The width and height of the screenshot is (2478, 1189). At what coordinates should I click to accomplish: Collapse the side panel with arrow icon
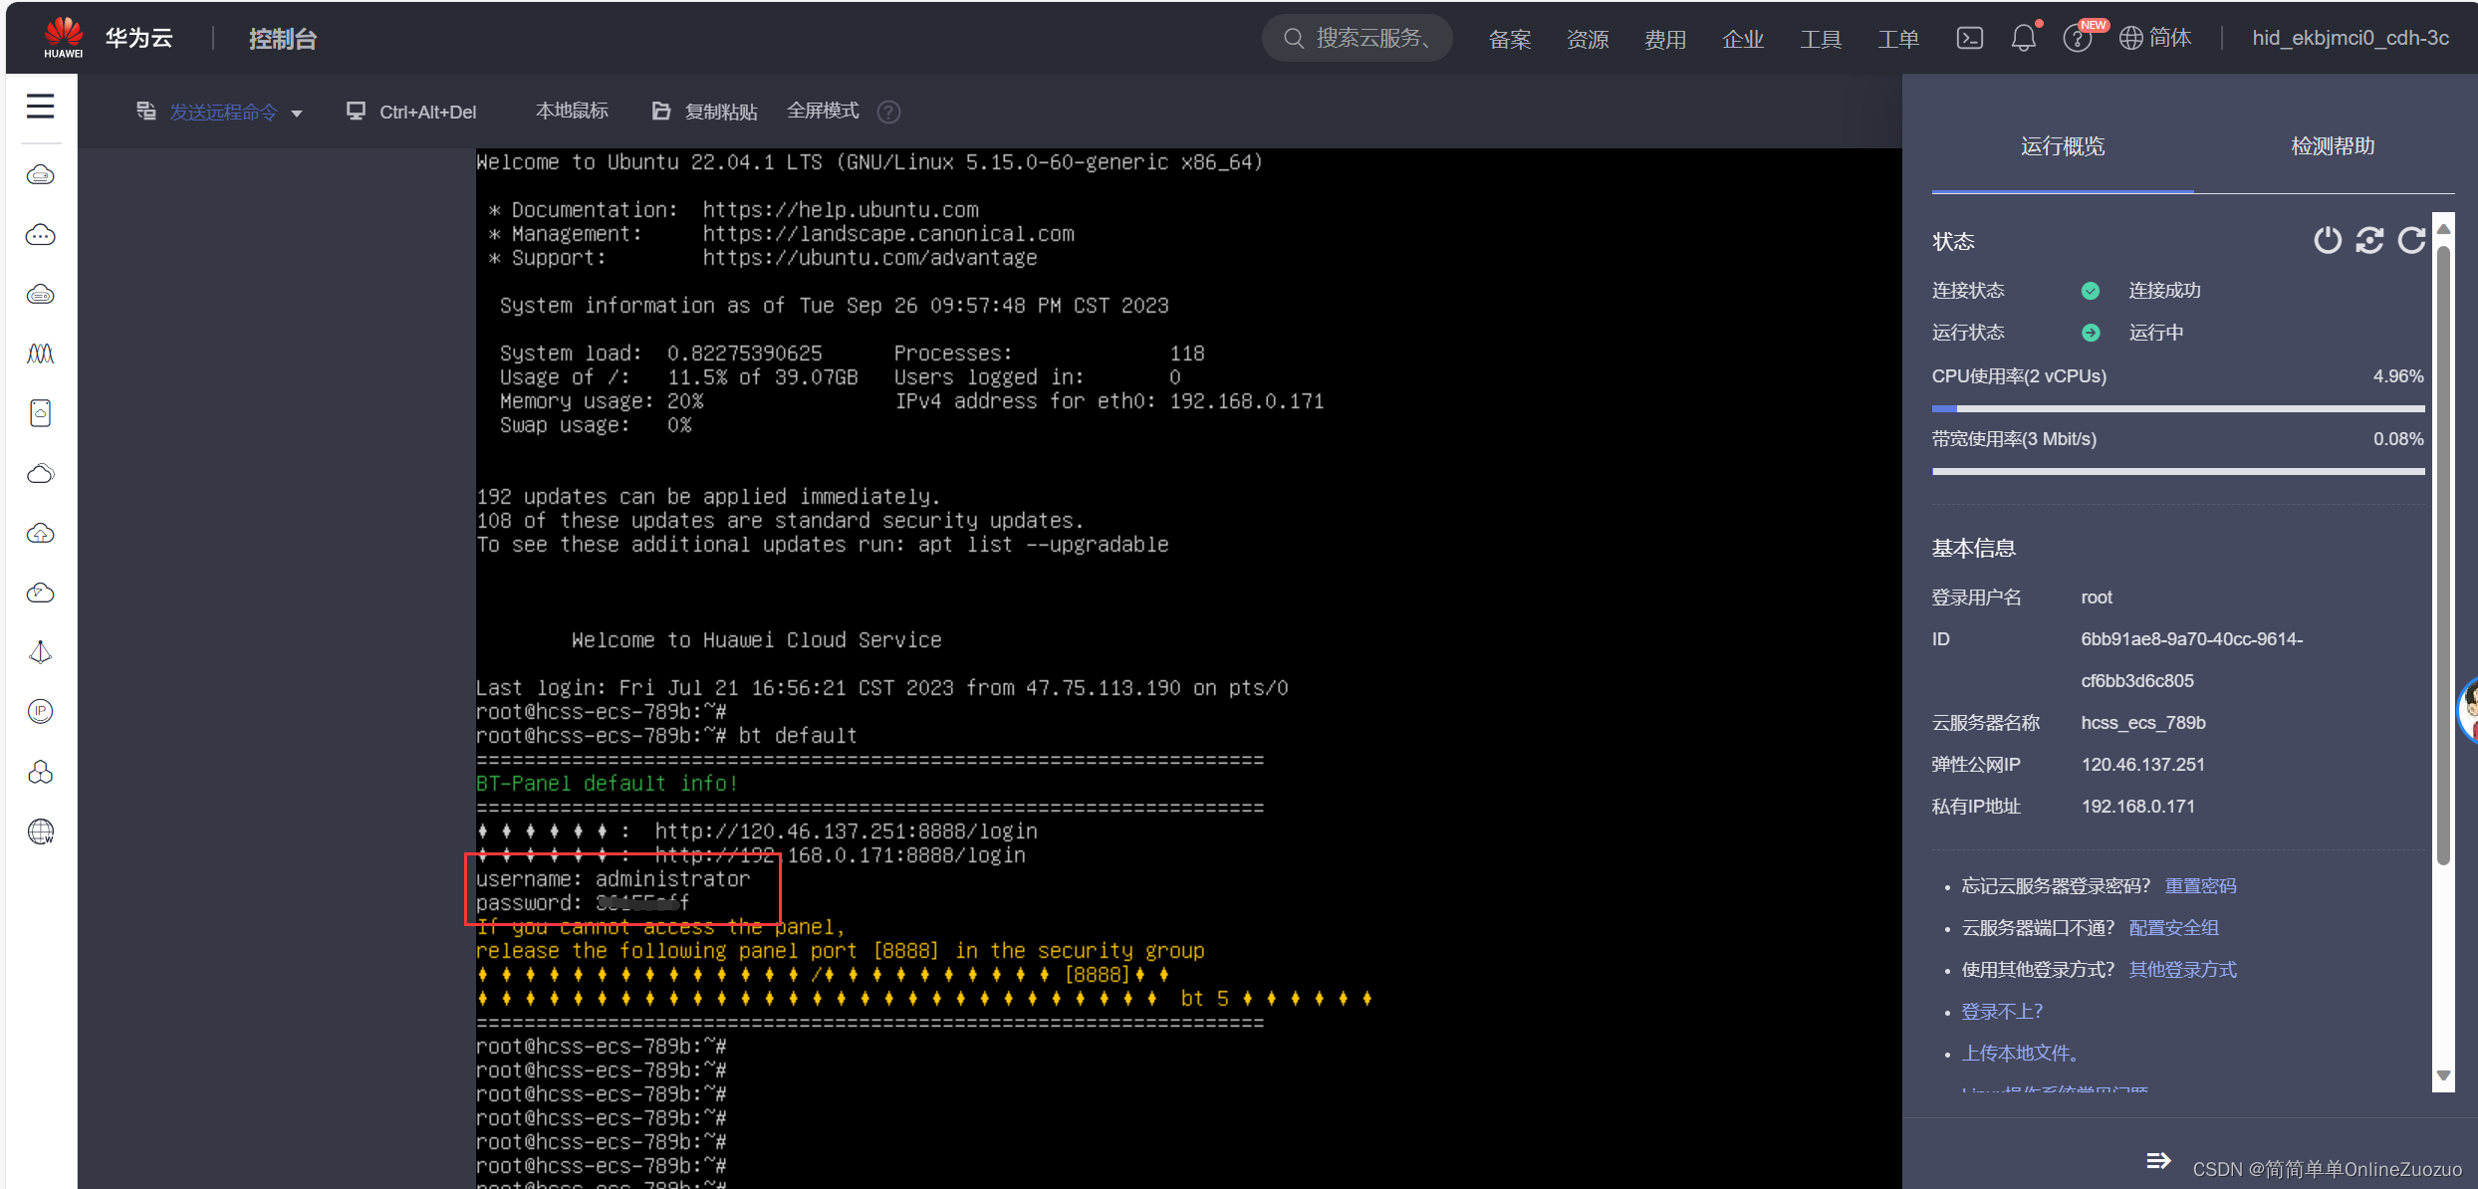click(2158, 1160)
